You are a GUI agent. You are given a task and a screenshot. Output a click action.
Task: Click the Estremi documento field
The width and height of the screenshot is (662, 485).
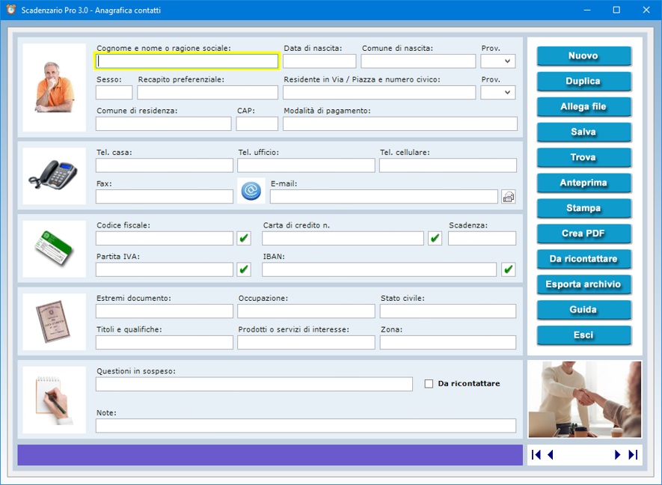coord(165,311)
